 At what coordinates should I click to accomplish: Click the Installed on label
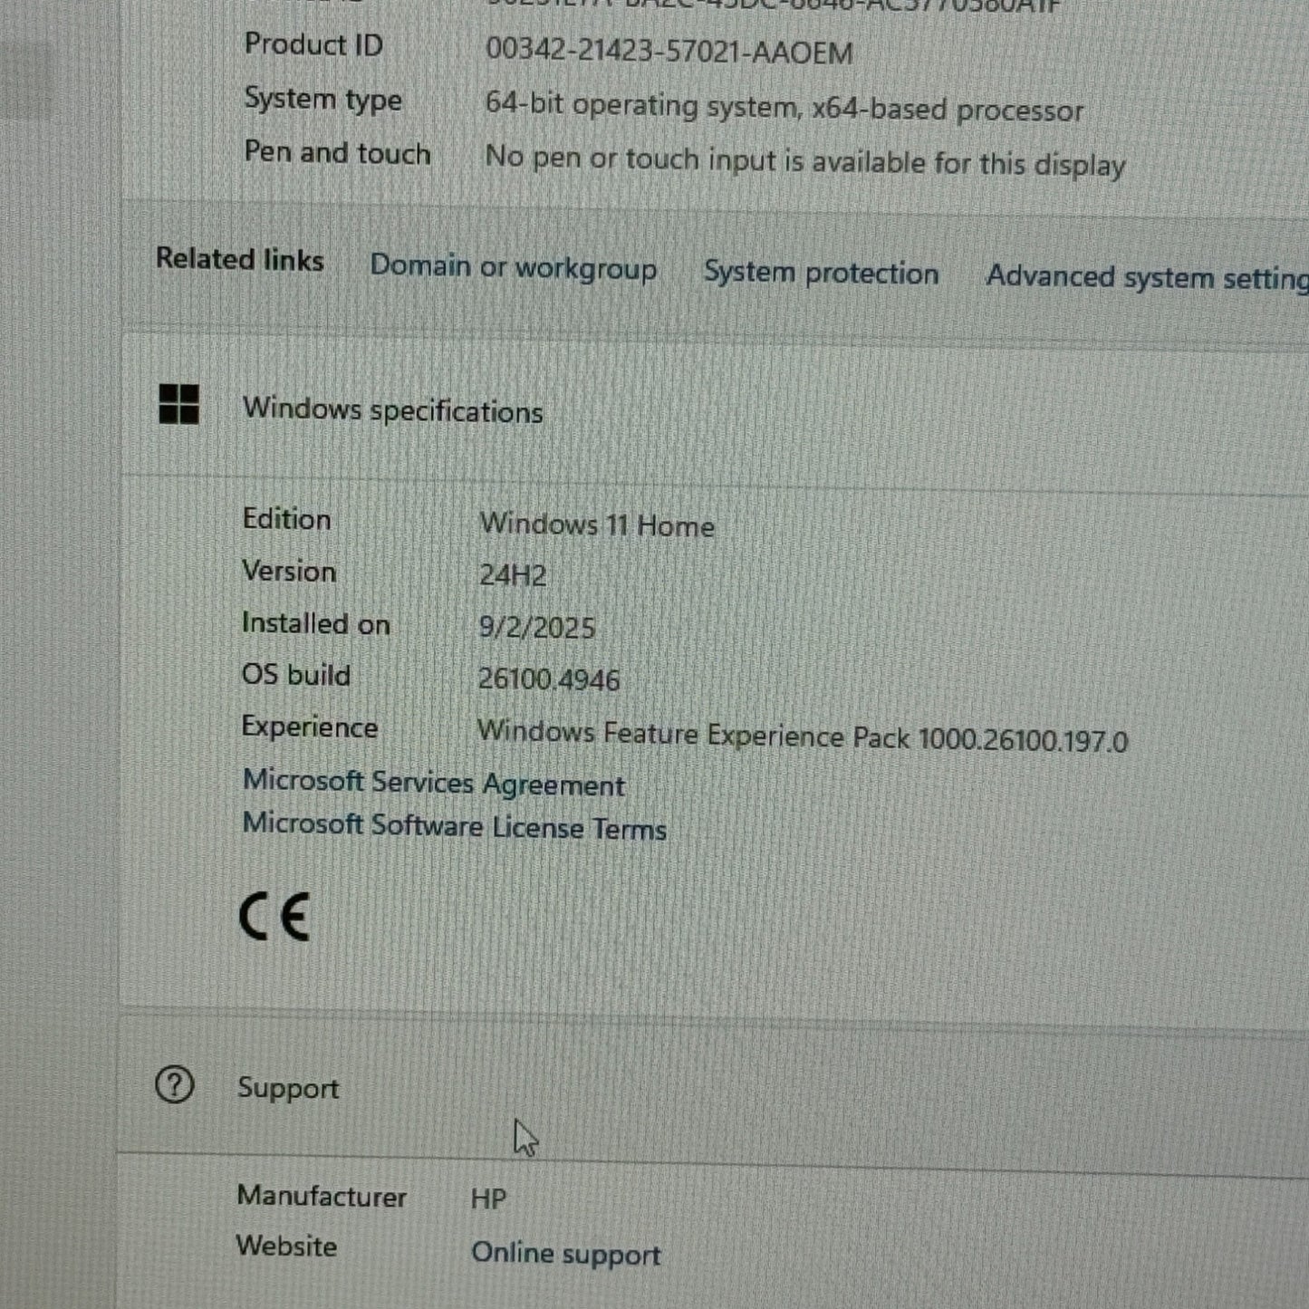click(x=315, y=623)
